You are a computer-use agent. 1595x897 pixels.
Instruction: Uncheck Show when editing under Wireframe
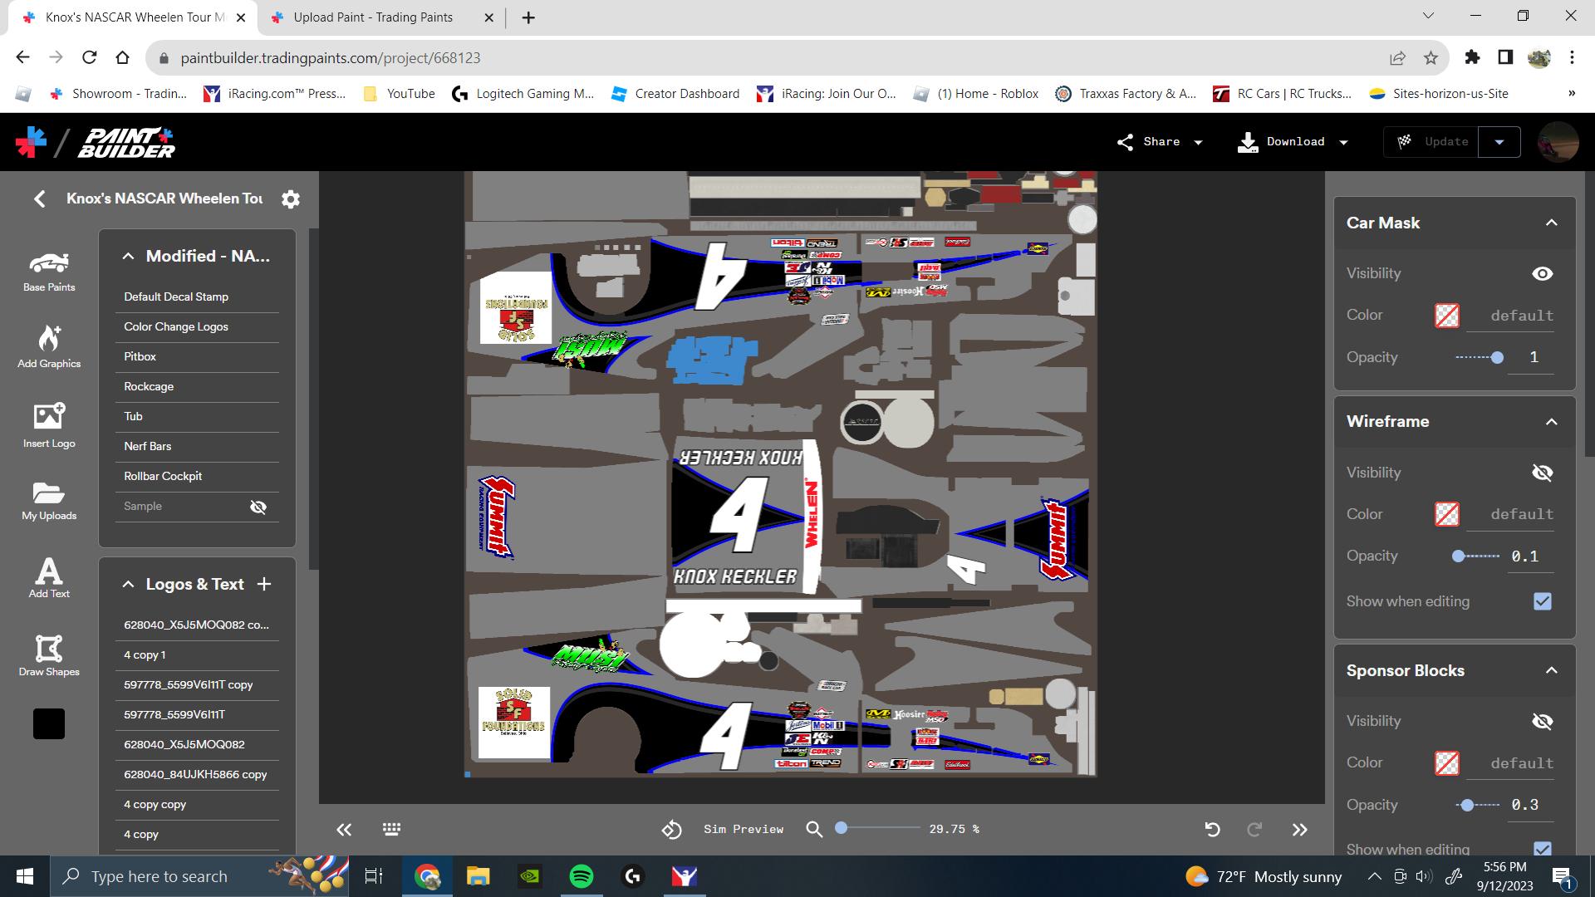pos(1543,600)
